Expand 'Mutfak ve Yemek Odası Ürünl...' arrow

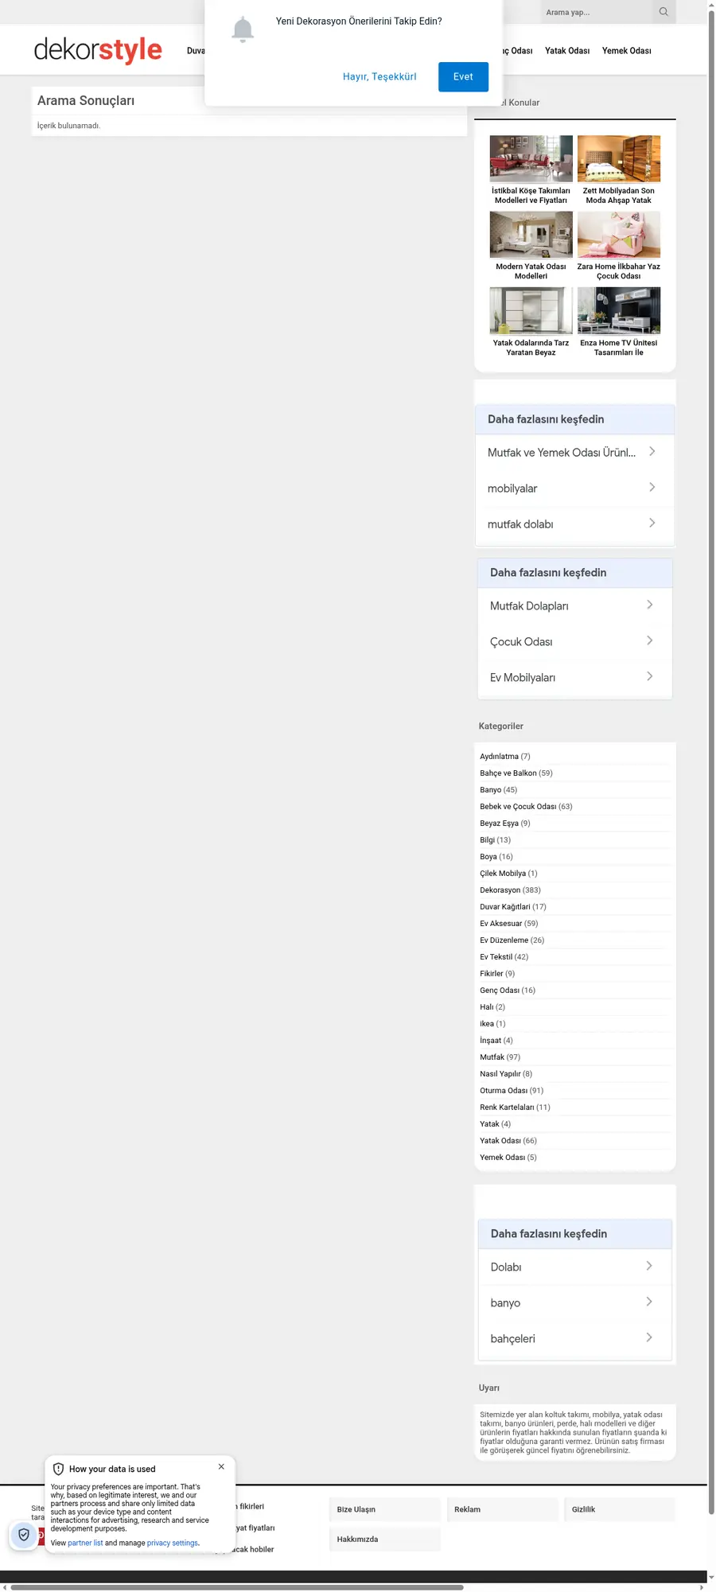[x=652, y=452]
